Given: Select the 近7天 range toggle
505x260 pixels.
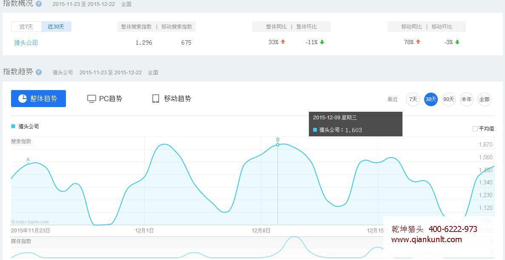Looking at the screenshot, I should click(26, 27).
